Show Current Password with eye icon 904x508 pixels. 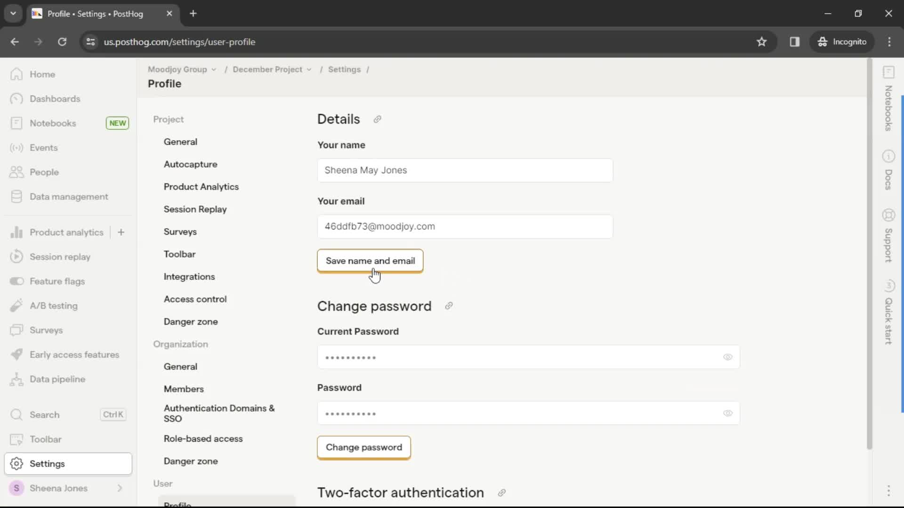pos(727,357)
